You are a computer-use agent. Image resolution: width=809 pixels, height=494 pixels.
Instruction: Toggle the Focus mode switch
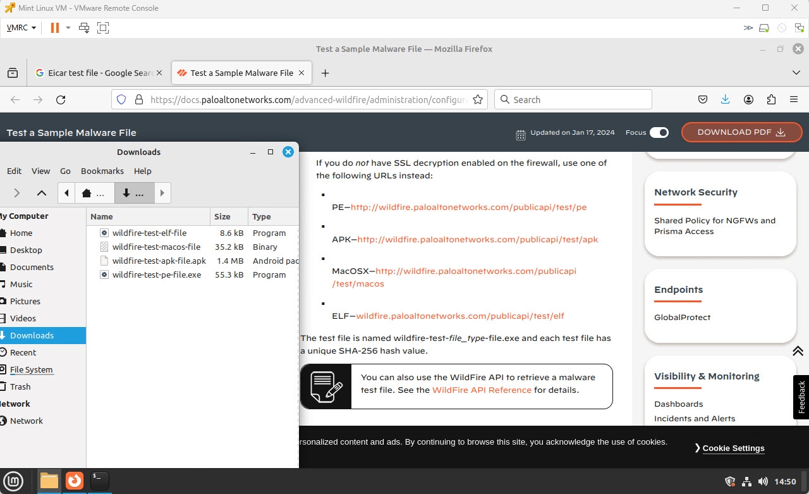coord(659,132)
